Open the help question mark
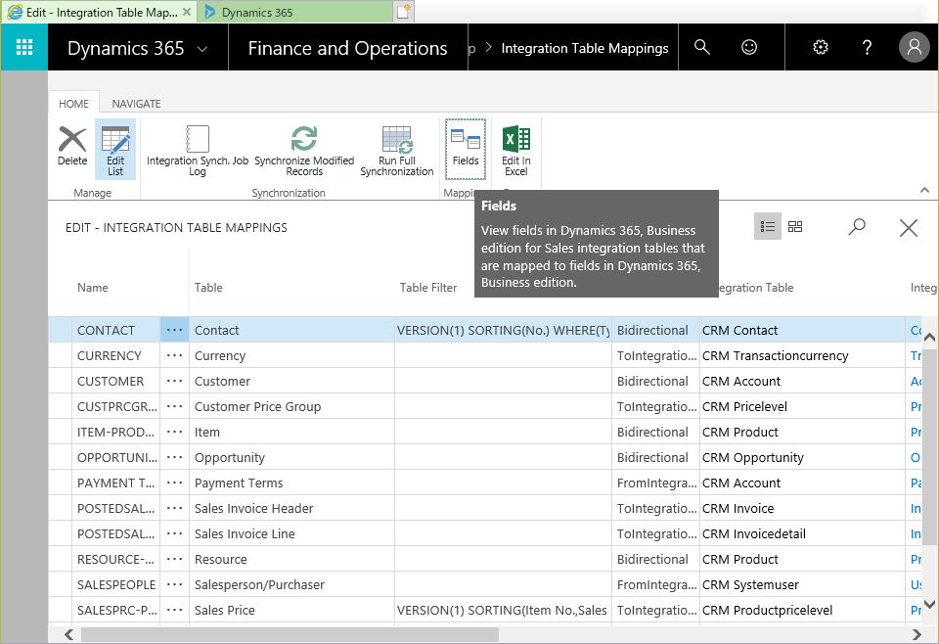939x644 pixels. [x=867, y=47]
